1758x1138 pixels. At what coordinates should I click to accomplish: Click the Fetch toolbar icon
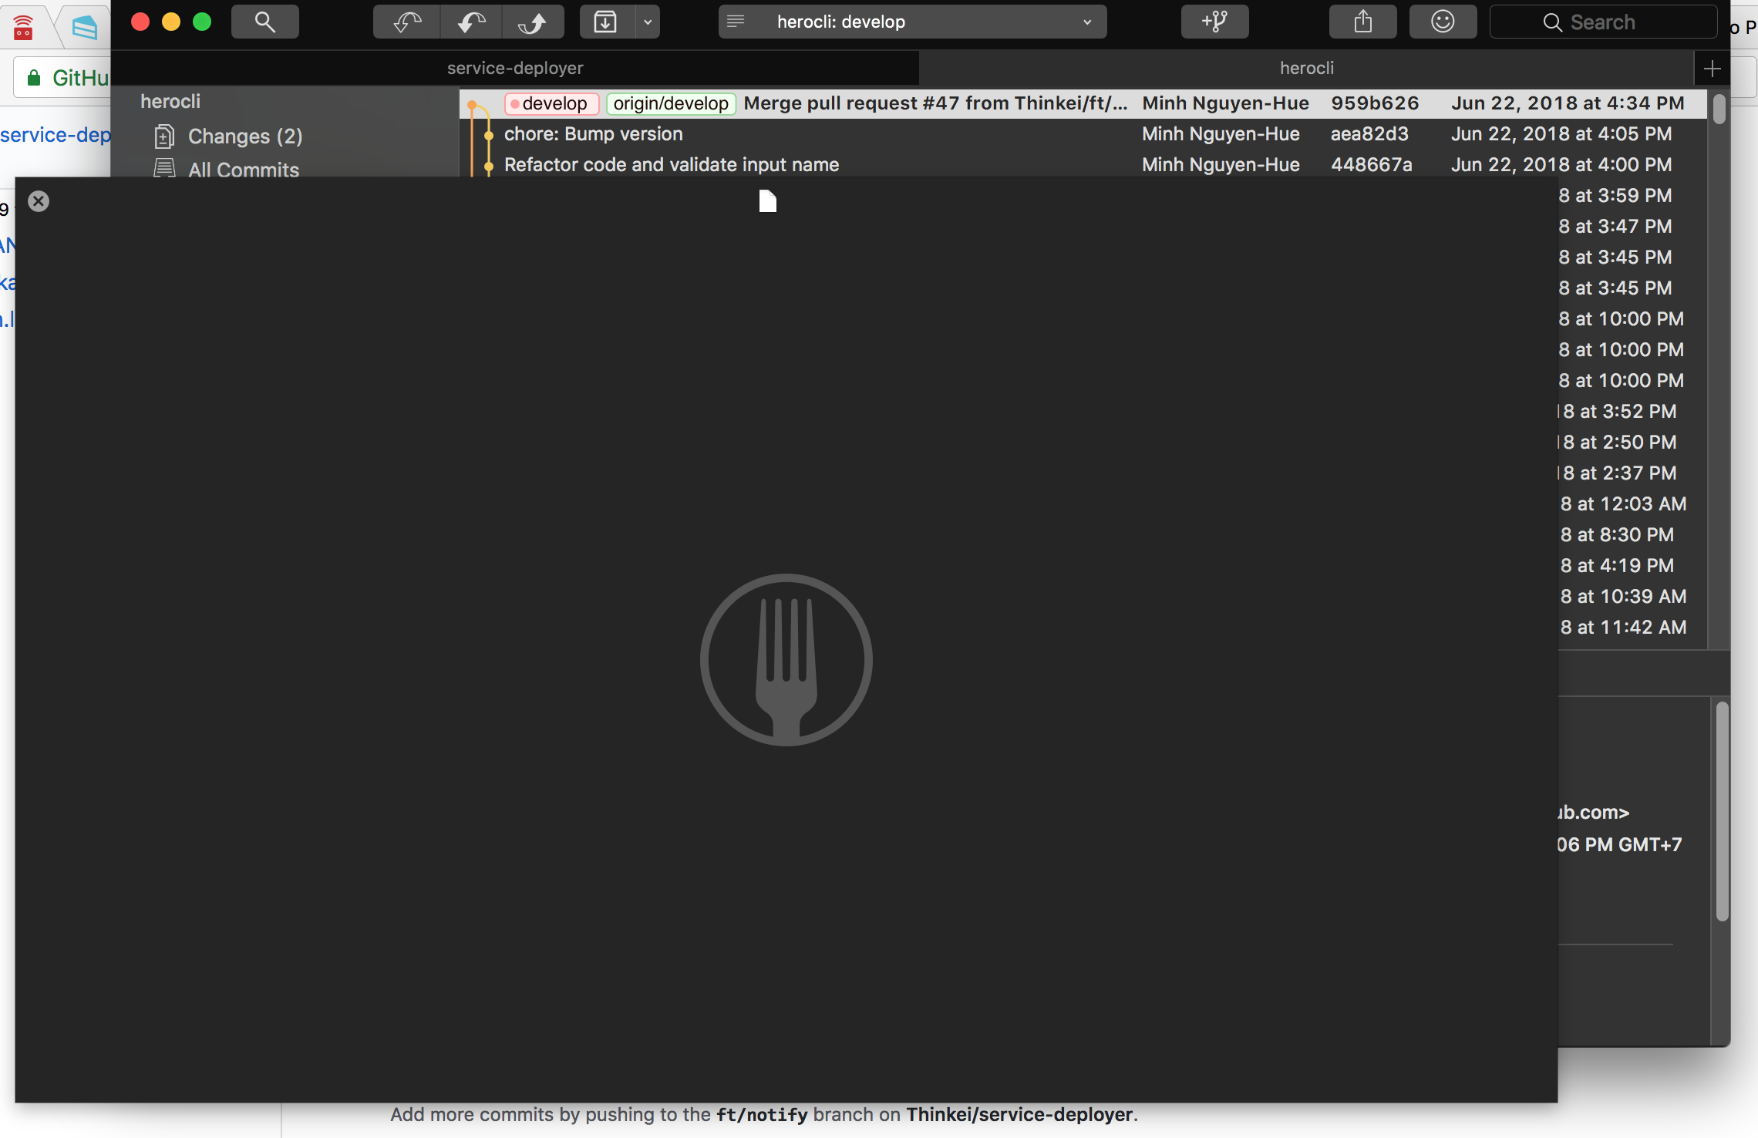pyautogui.click(x=406, y=22)
